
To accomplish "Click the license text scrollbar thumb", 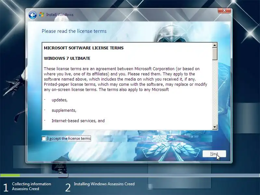I will tap(214, 54).
